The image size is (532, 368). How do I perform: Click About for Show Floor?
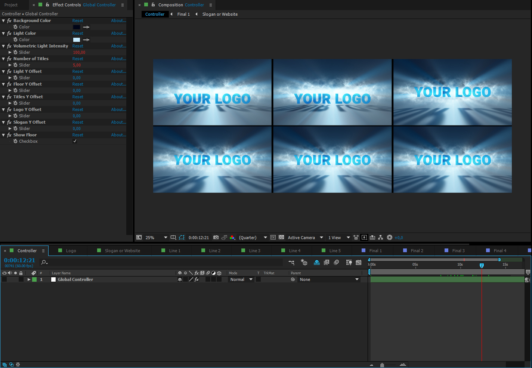(118, 135)
